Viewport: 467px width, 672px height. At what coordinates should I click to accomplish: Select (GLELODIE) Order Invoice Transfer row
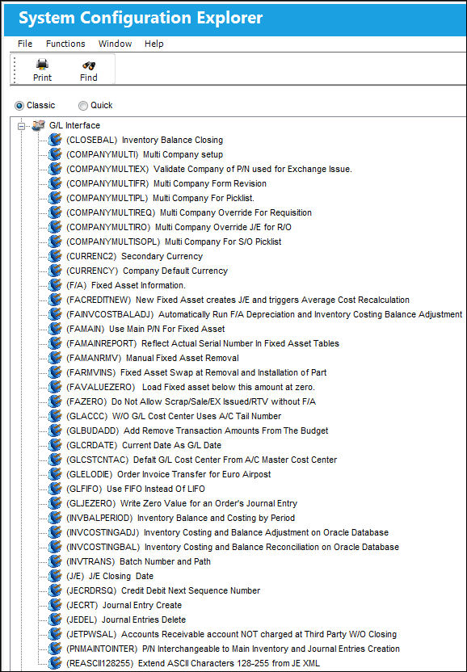[169, 474]
